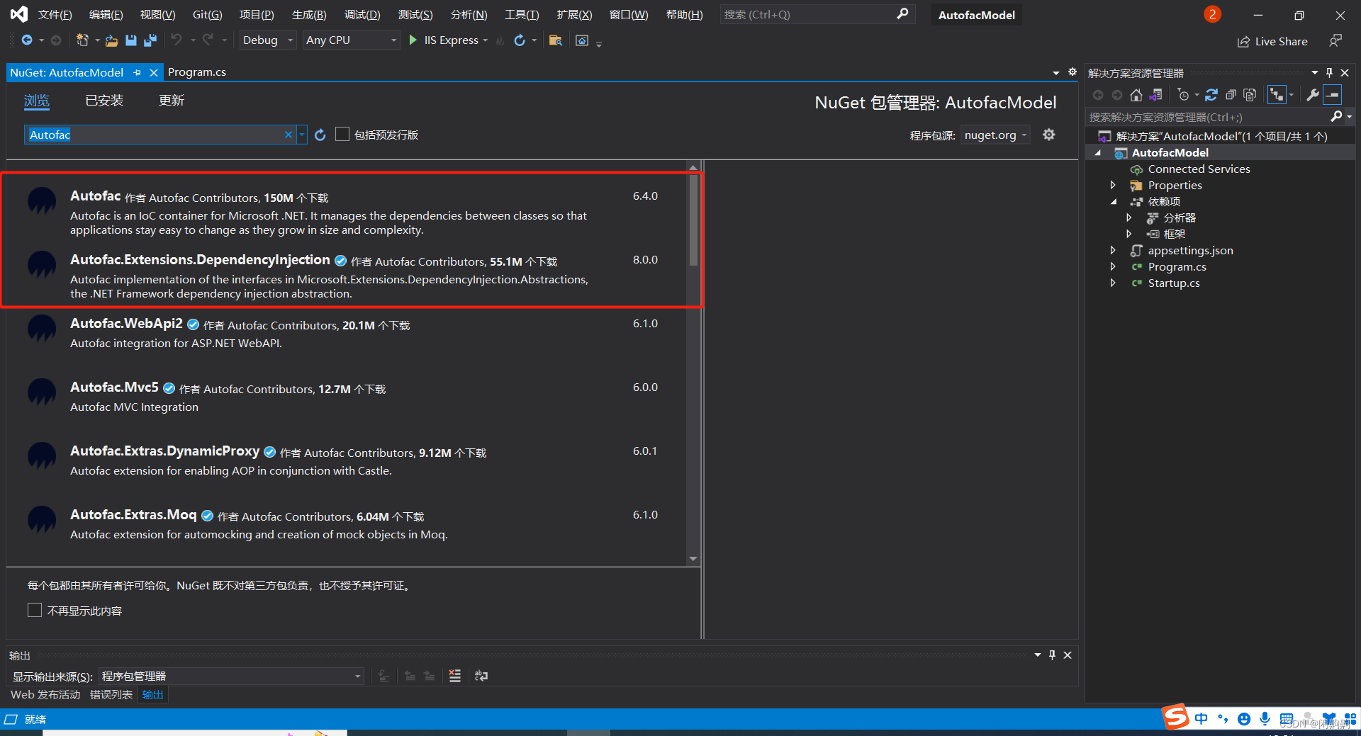Open the Git(G) menu
Viewport: 1361px width, 736px height.
[x=207, y=14]
